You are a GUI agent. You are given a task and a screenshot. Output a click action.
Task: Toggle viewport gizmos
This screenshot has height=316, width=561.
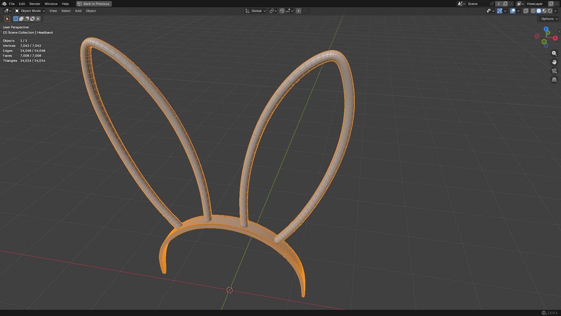500,11
